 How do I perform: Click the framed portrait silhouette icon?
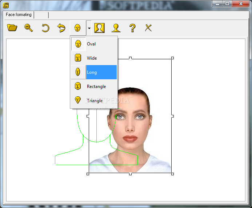[x=100, y=28]
